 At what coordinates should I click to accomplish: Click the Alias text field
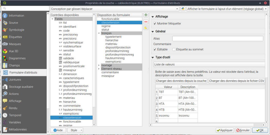(218, 39)
